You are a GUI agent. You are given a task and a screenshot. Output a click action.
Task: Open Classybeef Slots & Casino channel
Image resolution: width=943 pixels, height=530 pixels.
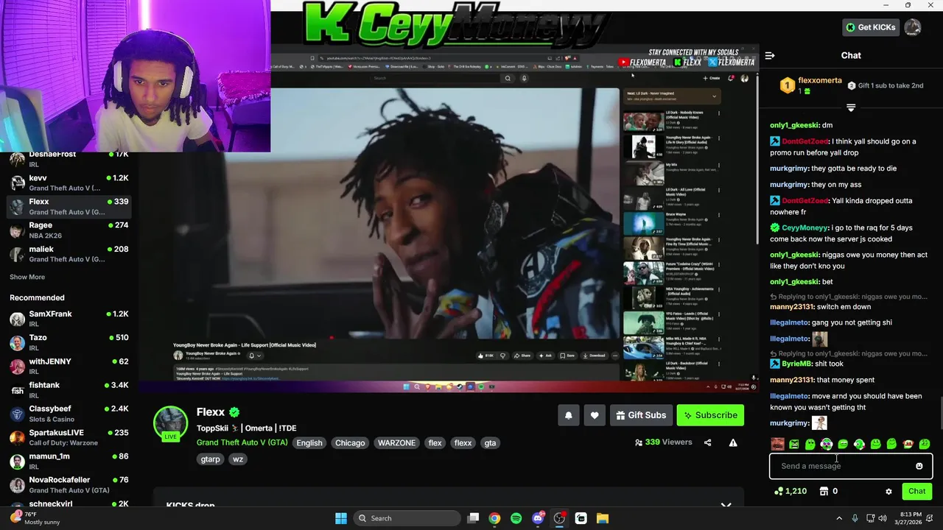tap(69, 414)
